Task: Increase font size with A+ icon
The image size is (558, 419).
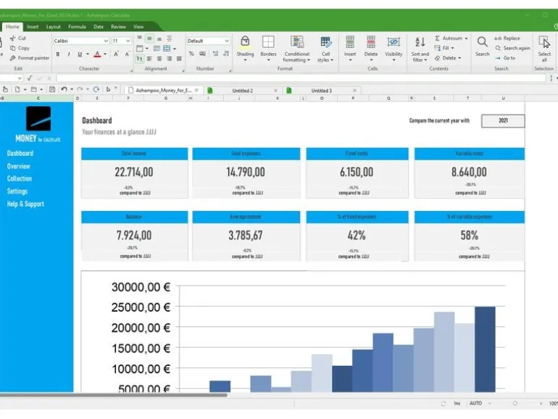Action: click(x=116, y=54)
